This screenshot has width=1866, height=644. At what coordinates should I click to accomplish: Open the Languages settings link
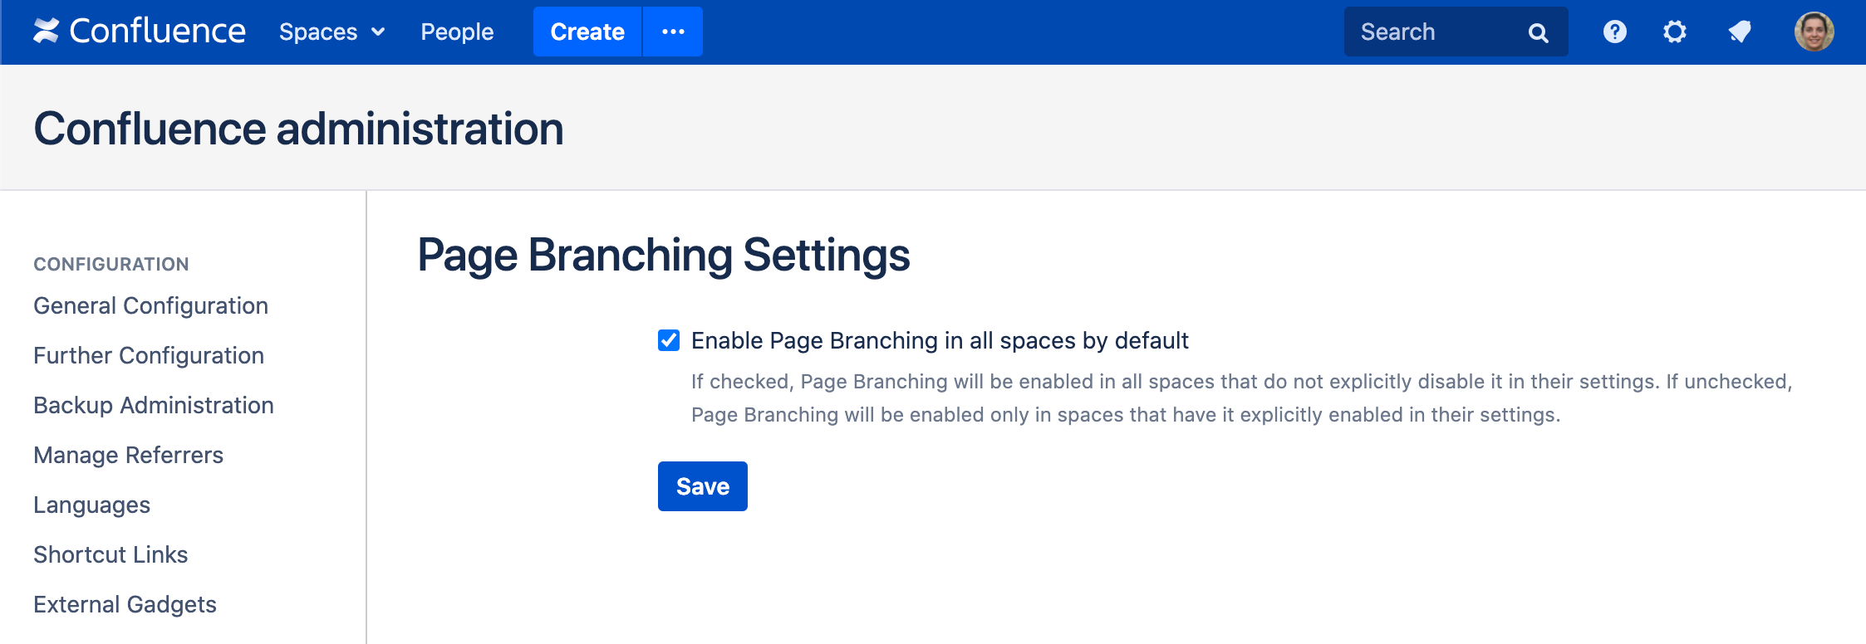point(91,505)
